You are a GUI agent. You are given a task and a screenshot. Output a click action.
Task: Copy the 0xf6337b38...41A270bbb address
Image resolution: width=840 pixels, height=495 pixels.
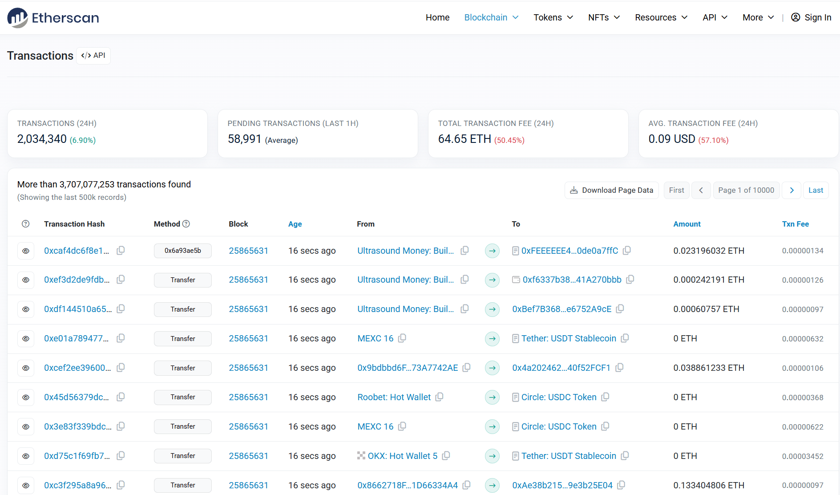point(630,280)
